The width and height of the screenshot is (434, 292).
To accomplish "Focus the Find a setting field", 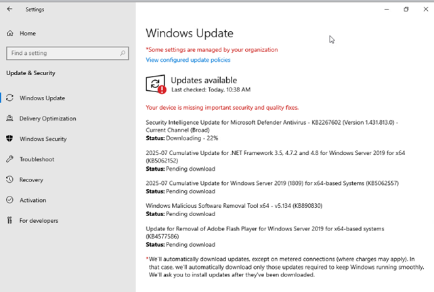I will pyautogui.click(x=68, y=54).
